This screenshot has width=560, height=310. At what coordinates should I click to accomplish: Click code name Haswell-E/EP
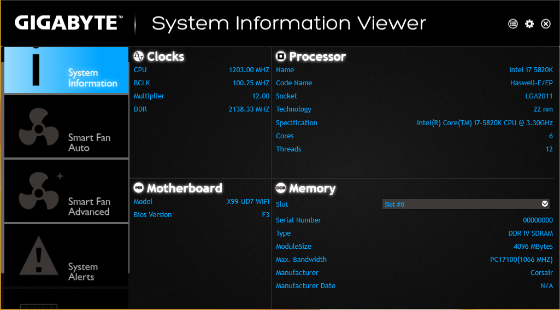pyautogui.click(x=532, y=83)
